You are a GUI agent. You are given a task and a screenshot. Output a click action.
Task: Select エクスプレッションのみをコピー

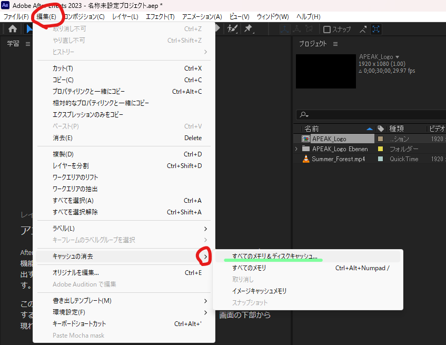124,115
